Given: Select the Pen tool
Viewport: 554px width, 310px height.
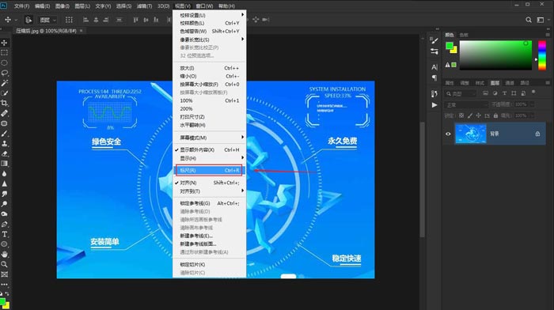Looking at the screenshot, I should (4, 225).
